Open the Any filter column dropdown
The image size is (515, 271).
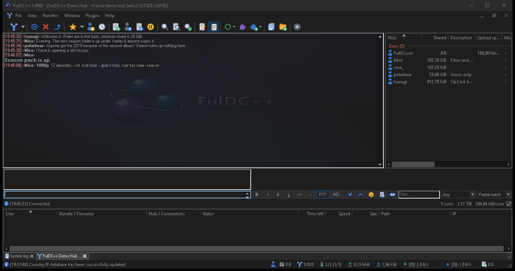pos(458,195)
